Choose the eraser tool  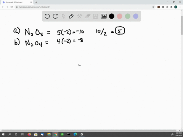coord(87,16)
